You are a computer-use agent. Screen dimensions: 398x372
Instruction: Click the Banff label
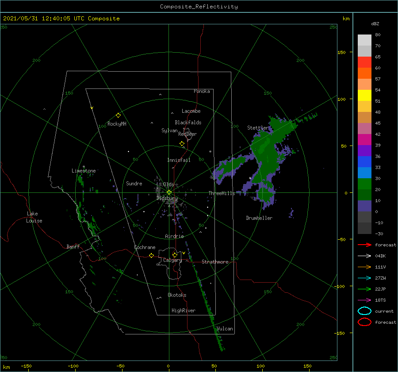(x=73, y=246)
